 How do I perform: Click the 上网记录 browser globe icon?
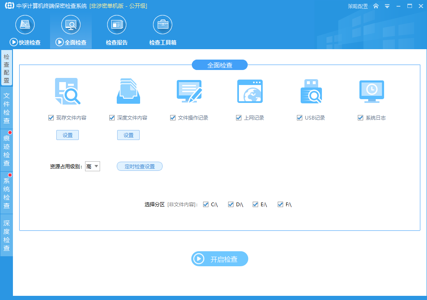tap(250, 91)
